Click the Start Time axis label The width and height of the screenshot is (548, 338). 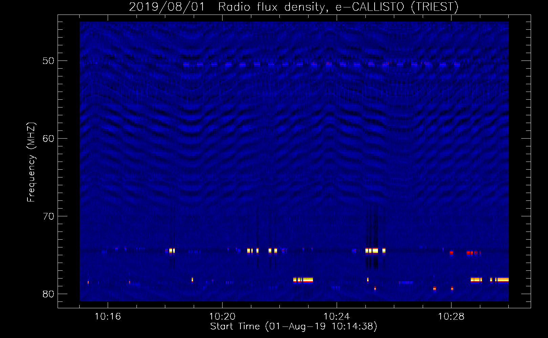294,327
